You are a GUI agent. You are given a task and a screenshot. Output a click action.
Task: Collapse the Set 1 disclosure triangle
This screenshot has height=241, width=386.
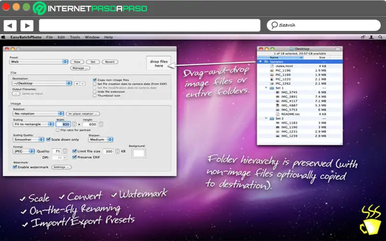[x=266, y=88]
